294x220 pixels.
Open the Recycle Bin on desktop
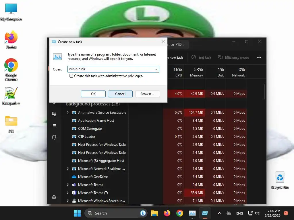[280, 180]
